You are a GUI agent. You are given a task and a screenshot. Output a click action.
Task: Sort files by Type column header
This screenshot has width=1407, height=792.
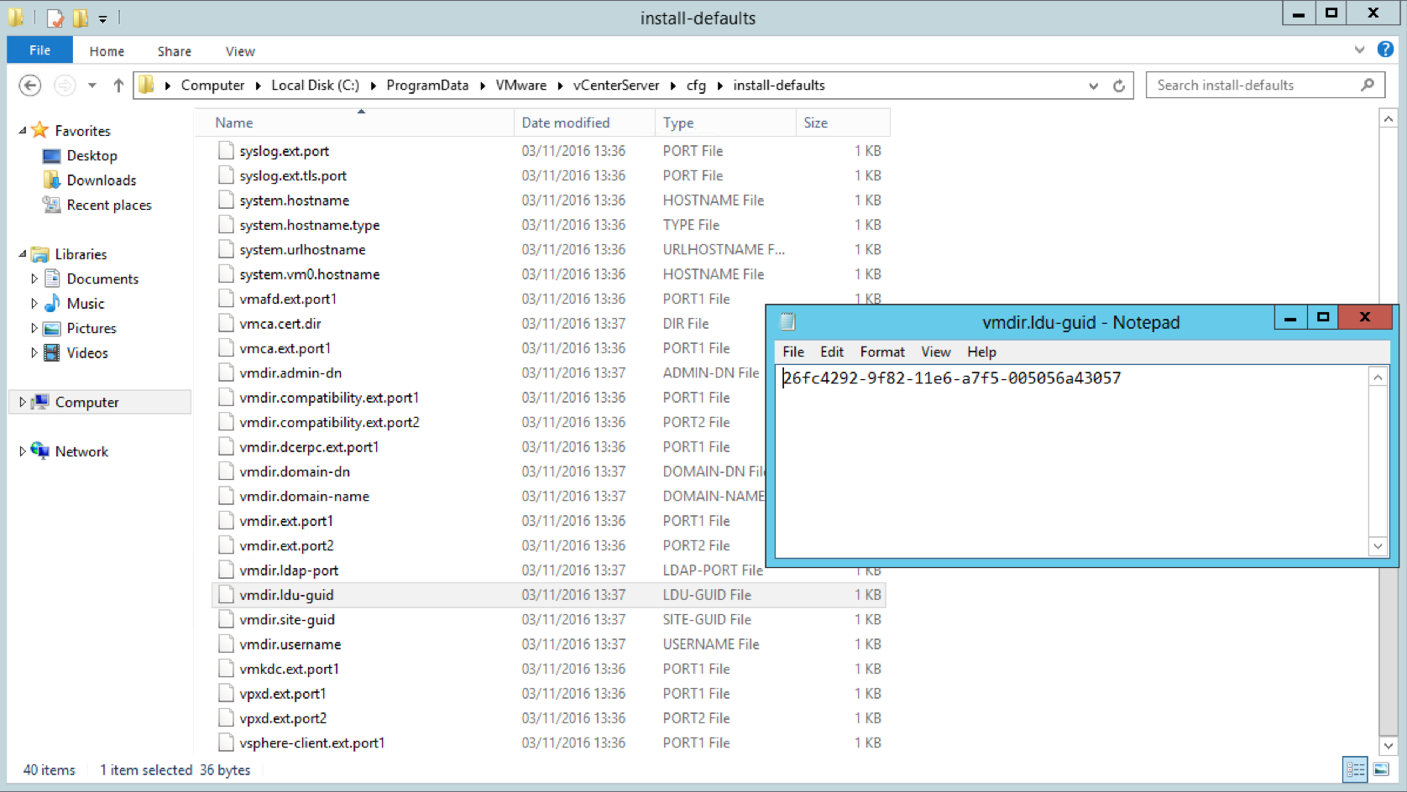(x=725, y=122)
